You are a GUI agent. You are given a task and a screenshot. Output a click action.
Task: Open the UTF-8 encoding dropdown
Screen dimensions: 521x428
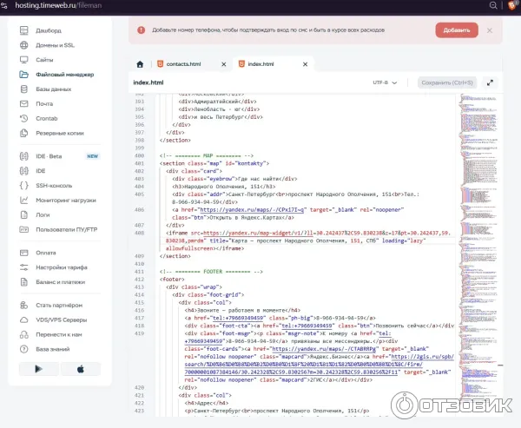click(x=385, y=82)
